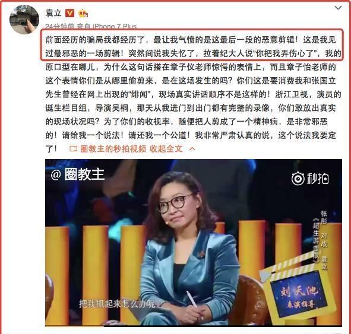Click the @圈教主 watermark on video
This screenshot has width=351, height=334.
(x=78, y=174)
